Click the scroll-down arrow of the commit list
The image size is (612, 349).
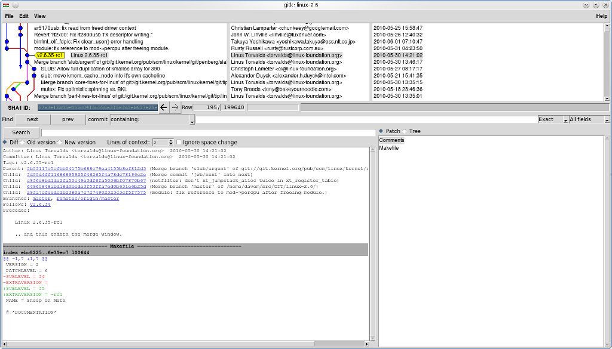607,98
